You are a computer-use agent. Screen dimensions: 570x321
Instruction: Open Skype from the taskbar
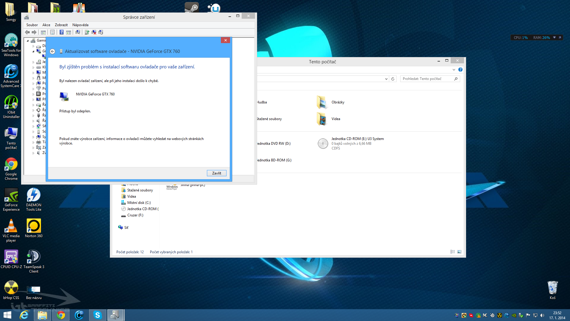tap(97, 315)
